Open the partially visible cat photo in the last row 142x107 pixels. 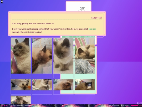(x=21, y=100)
